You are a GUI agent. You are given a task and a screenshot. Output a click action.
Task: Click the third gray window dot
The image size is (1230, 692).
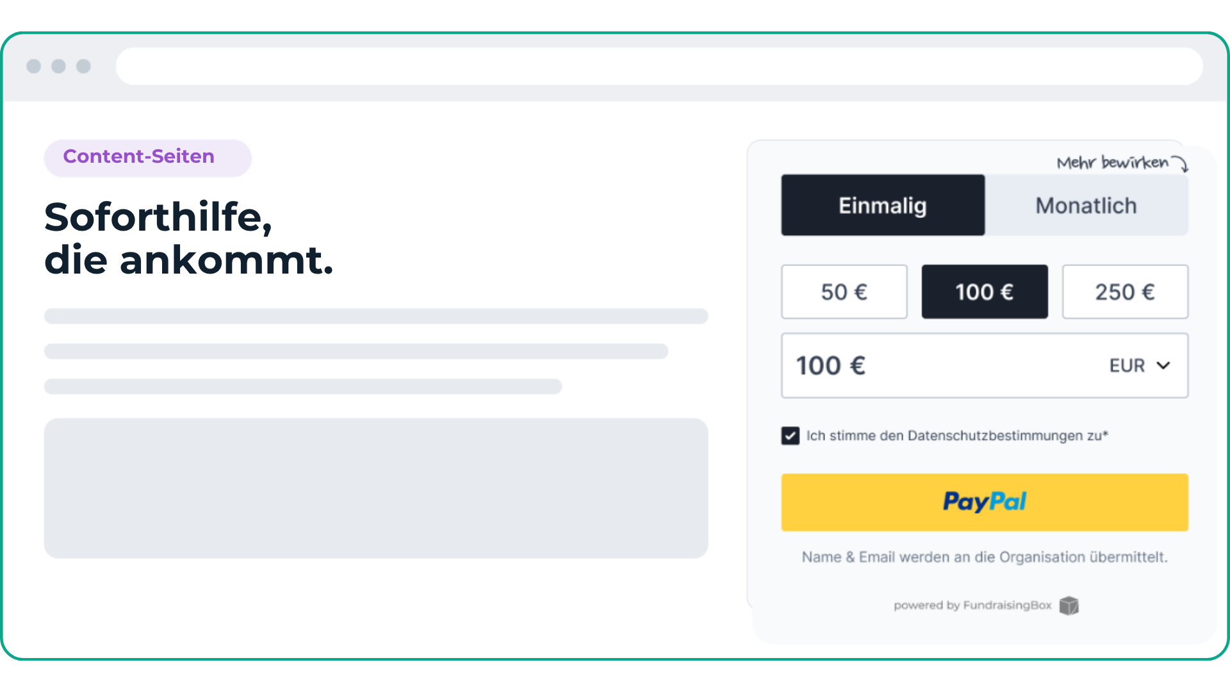click(83, 66)
